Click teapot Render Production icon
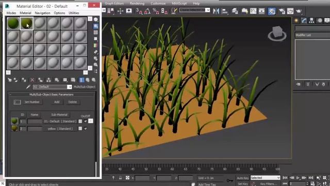Image resolution: width=330 pixels, height=186 pixels. pos(299,11)
